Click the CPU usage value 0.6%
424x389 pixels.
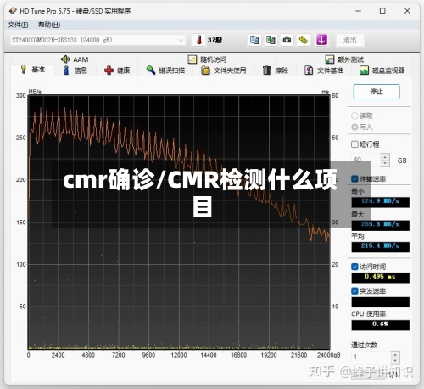(x=380, y=325)
